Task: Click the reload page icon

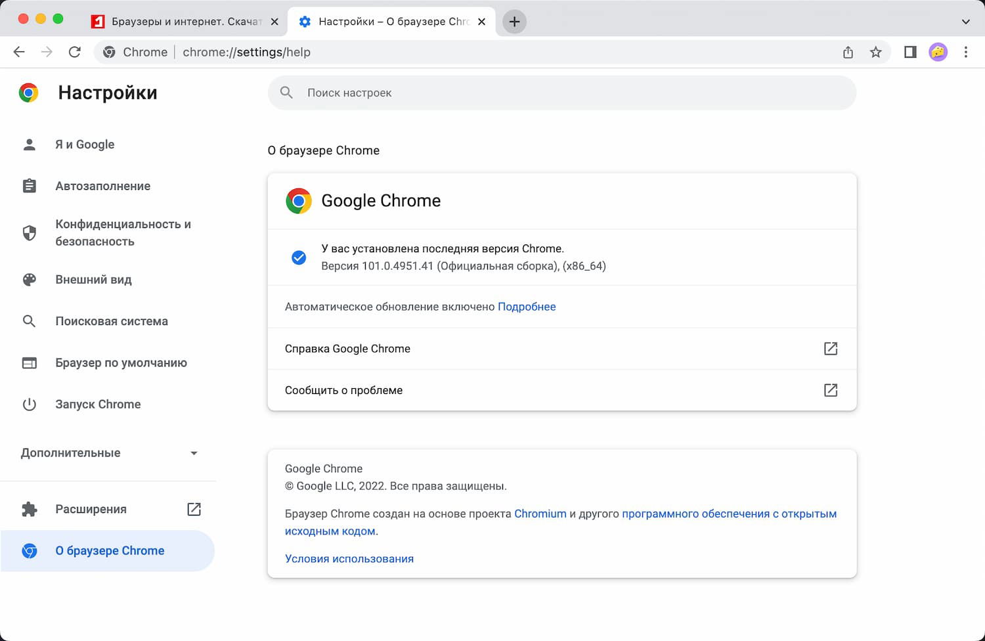Action: (75, 52)
